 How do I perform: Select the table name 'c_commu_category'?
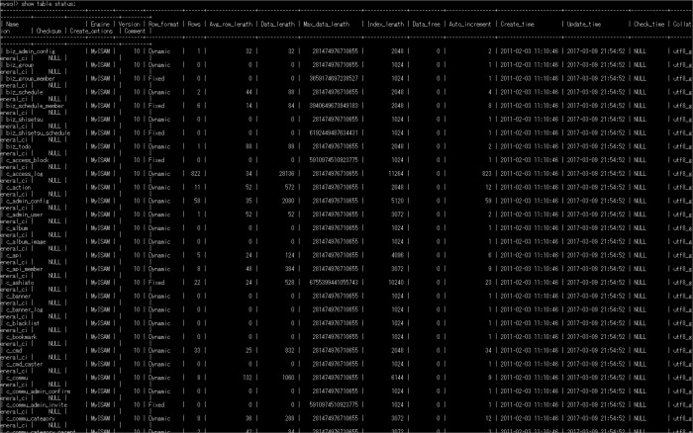(x=31, y=418)
